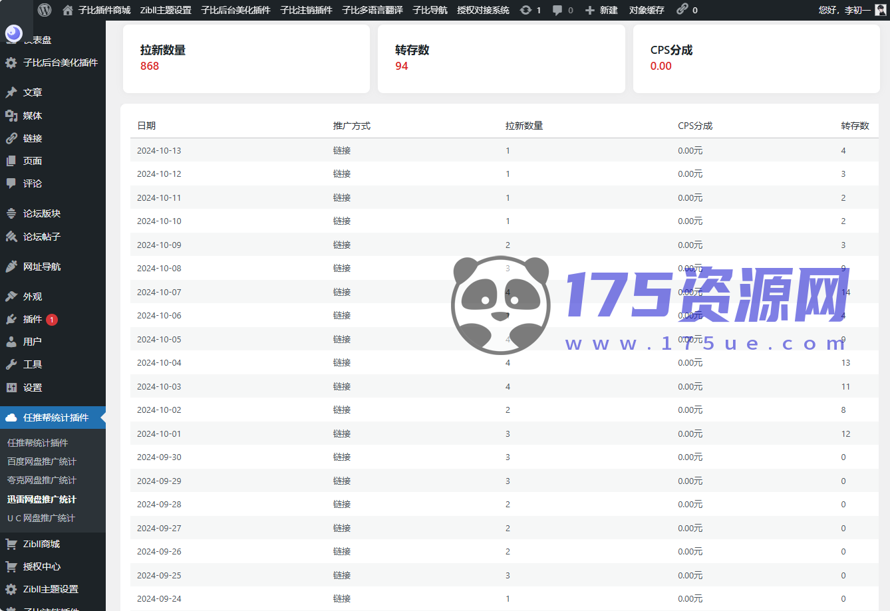Open the updates refresh icon

pos(525,10)
